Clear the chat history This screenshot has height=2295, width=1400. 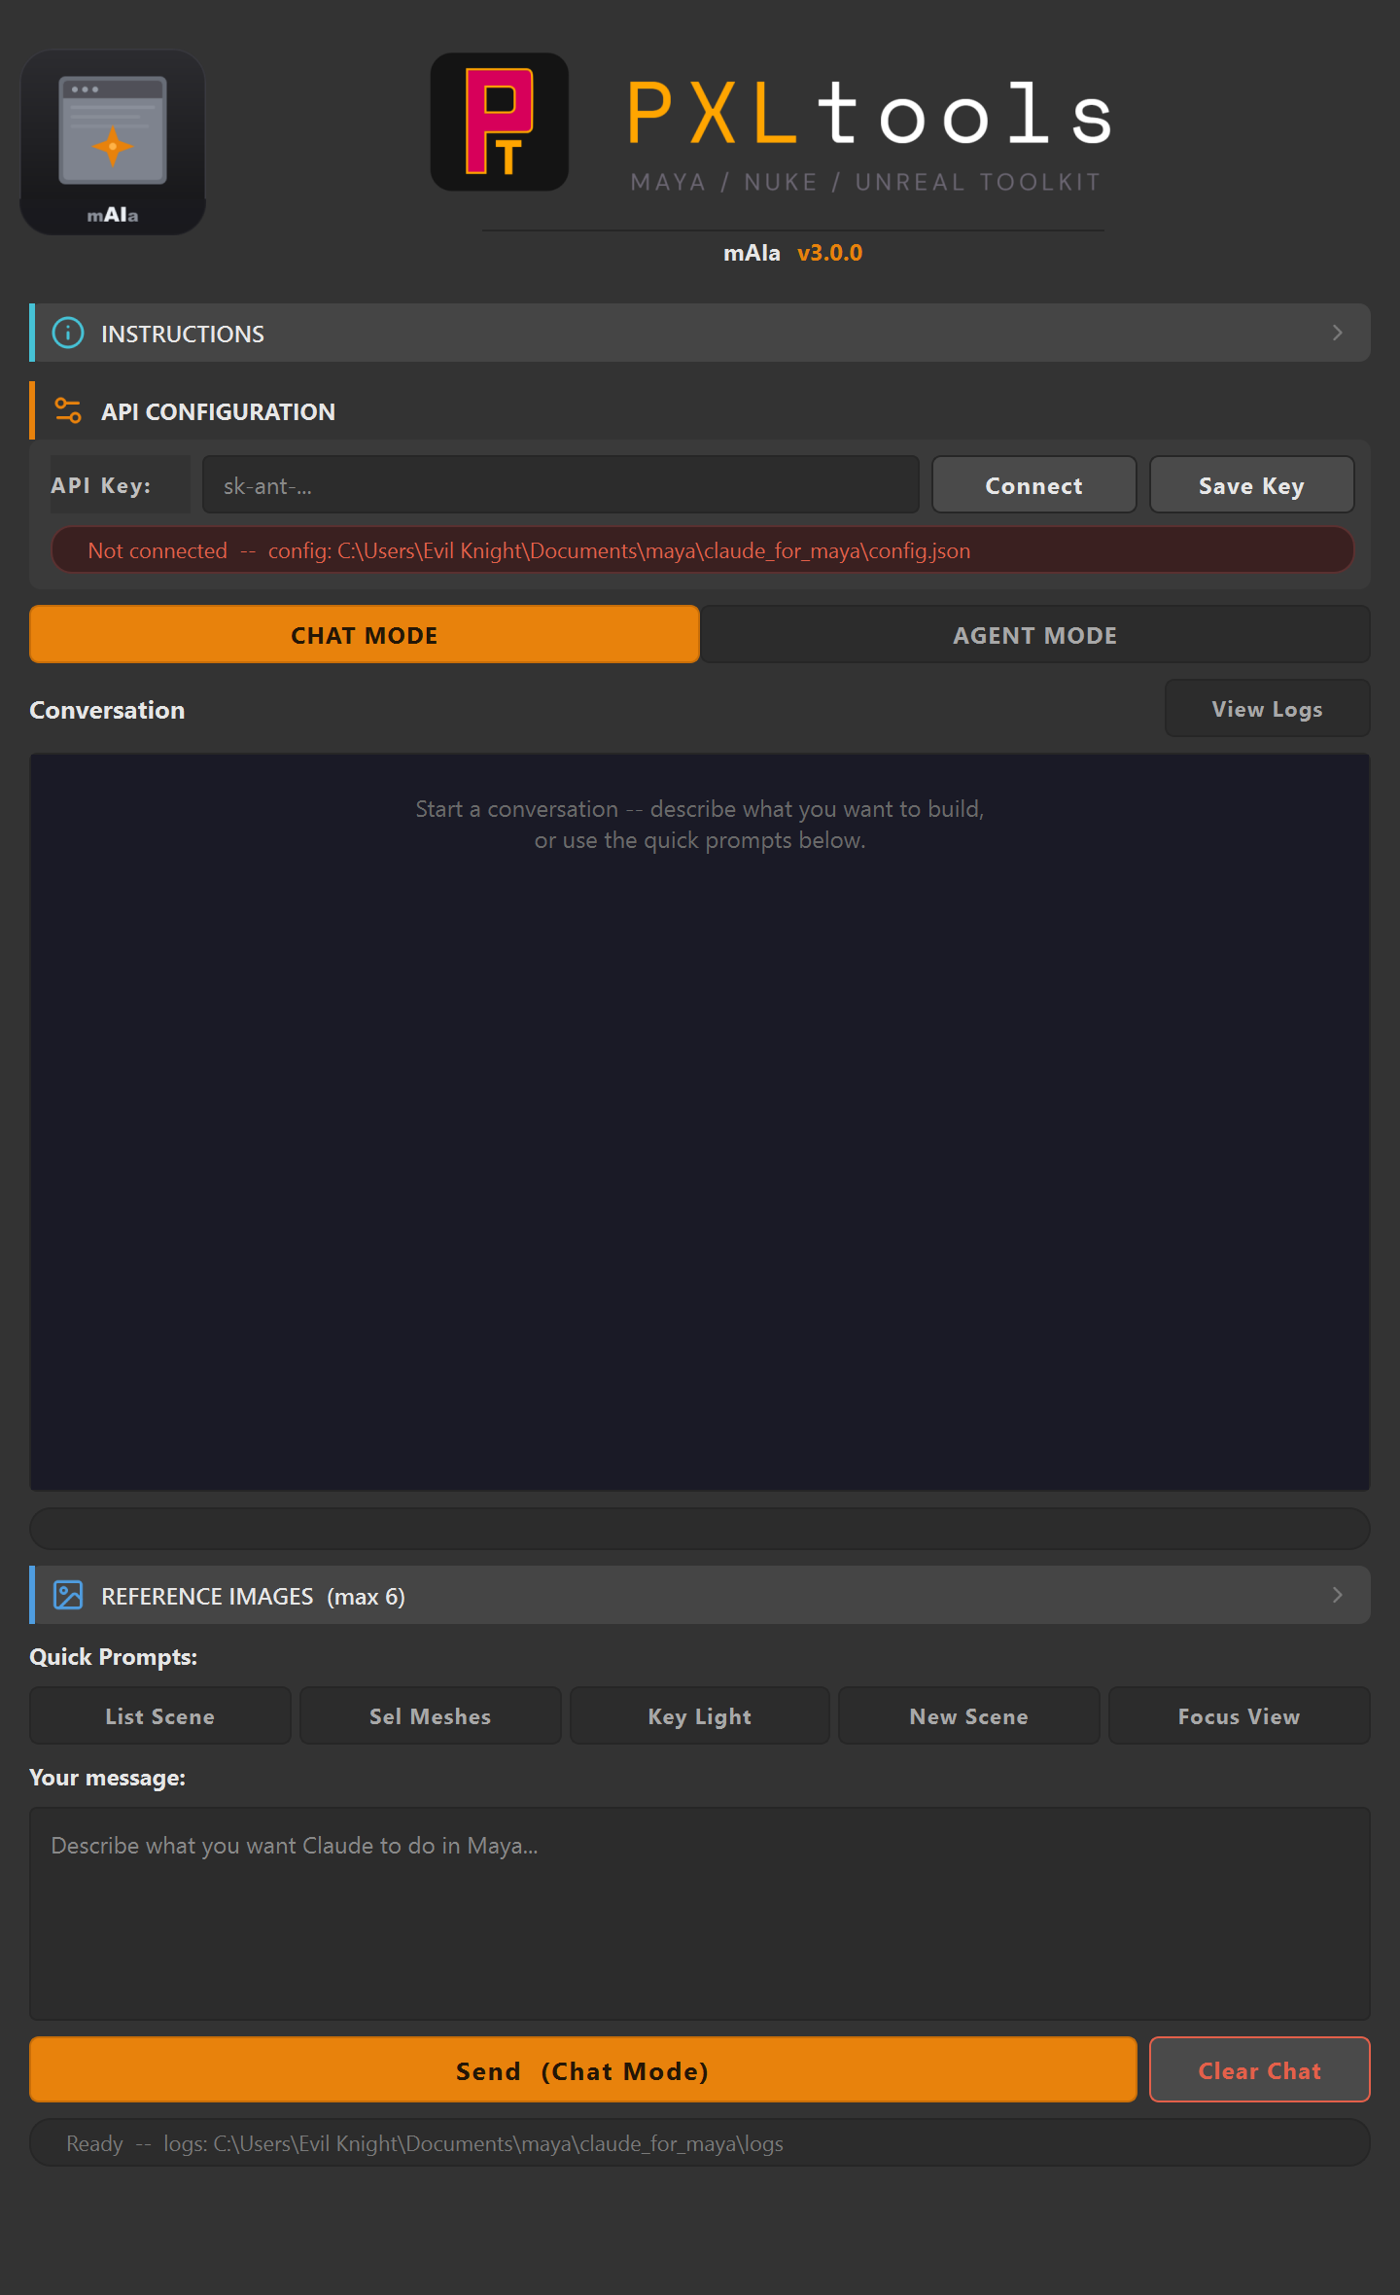coord(1260,2069)
